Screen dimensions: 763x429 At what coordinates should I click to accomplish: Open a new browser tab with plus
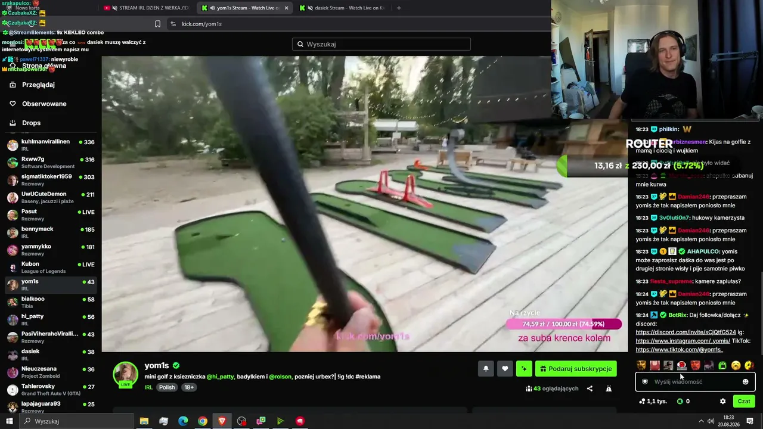tap(399, 8)
